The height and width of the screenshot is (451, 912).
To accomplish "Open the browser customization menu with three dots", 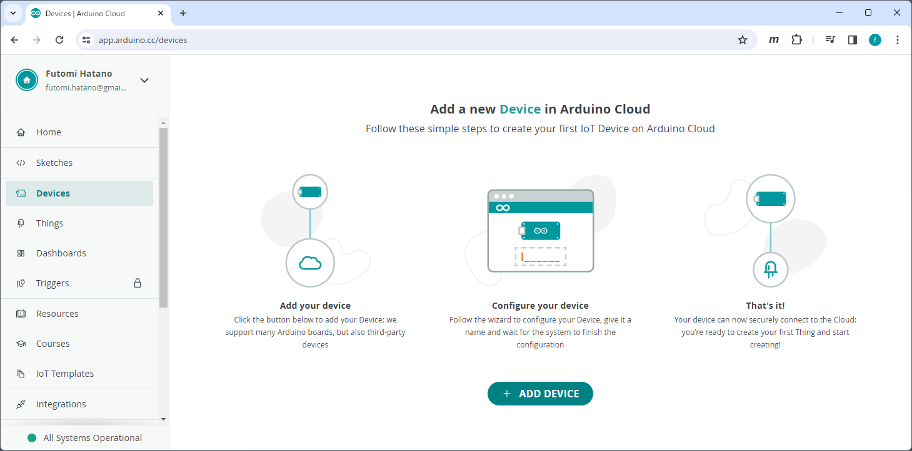I will click(898, 39).
